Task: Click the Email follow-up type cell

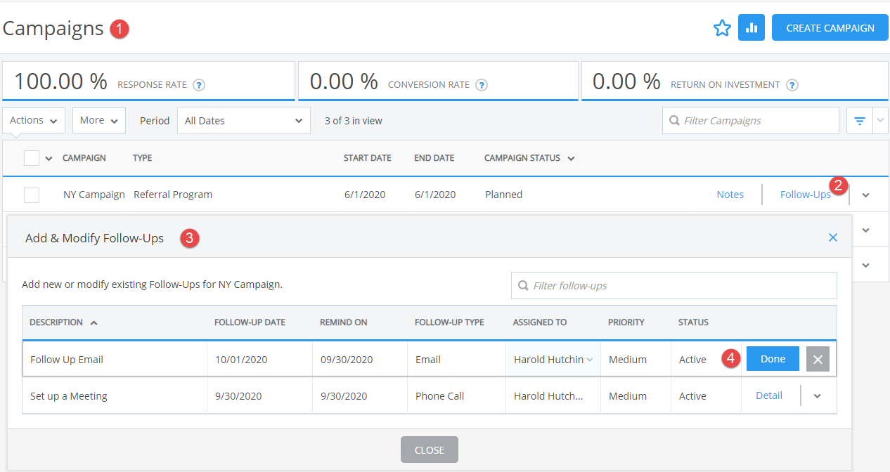Action: (x=456, y=359)
